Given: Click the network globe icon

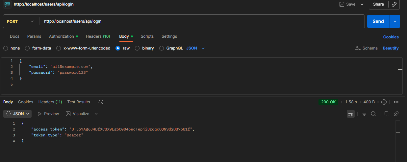Looking at the screenshot, I should pyautogui.click(x=384, y=102).
